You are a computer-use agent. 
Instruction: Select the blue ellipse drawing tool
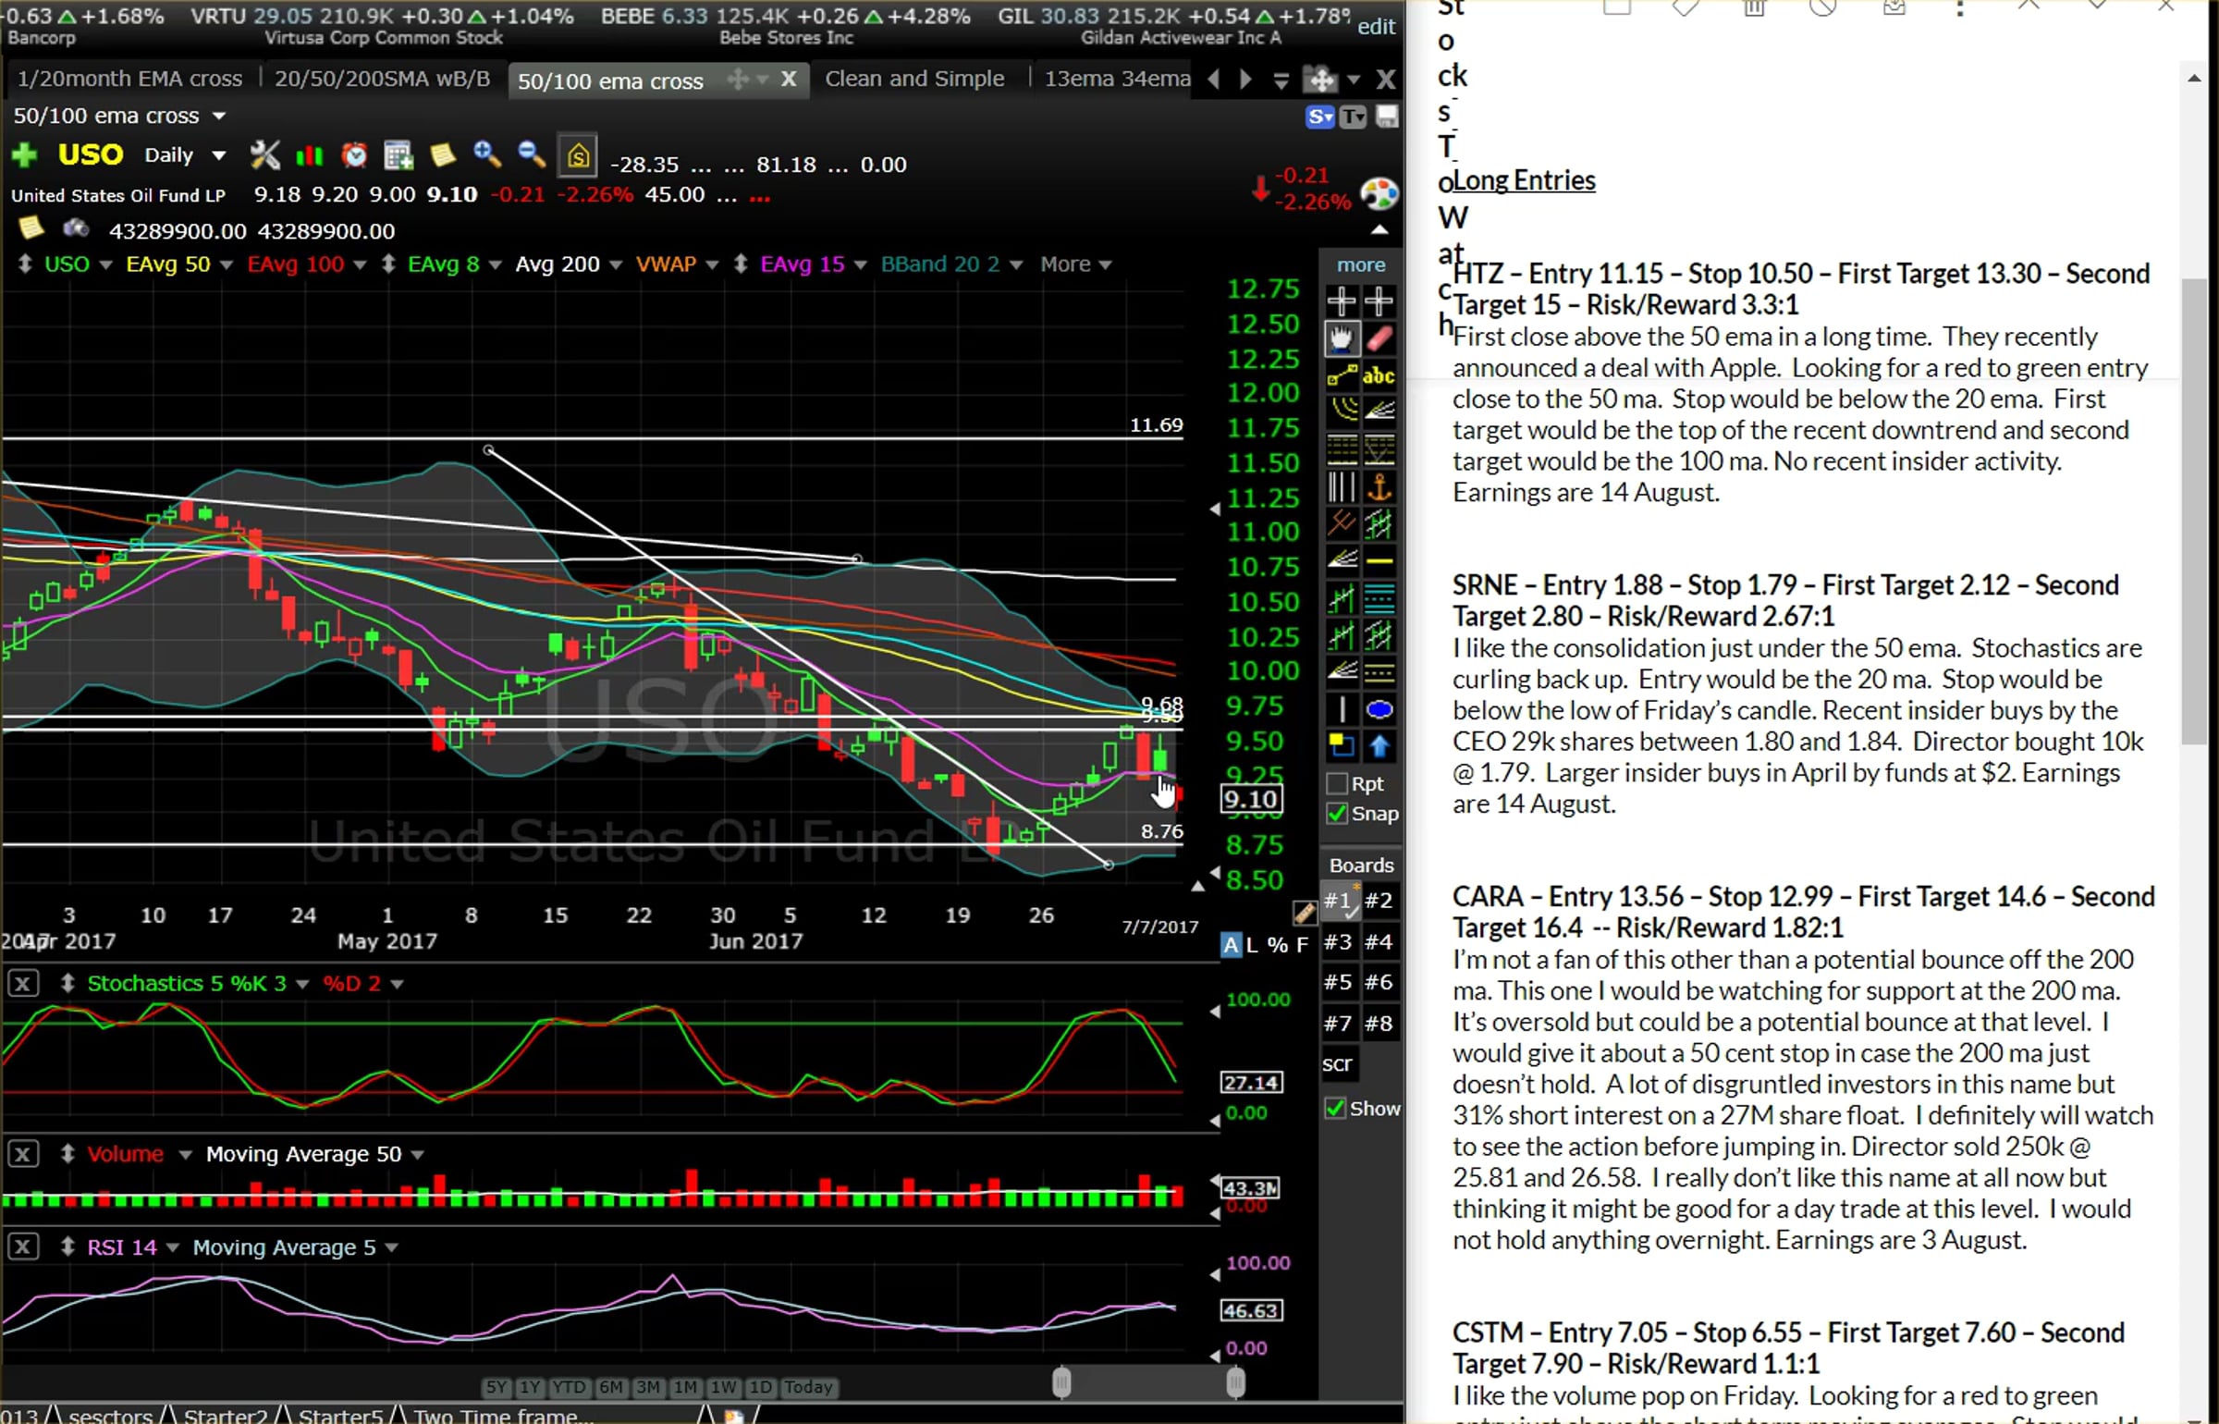coord(1379,709)
